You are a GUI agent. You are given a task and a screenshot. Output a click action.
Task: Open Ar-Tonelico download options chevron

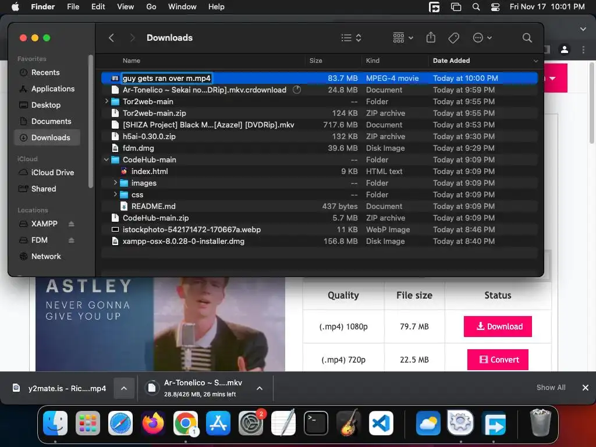click(260, 388)
